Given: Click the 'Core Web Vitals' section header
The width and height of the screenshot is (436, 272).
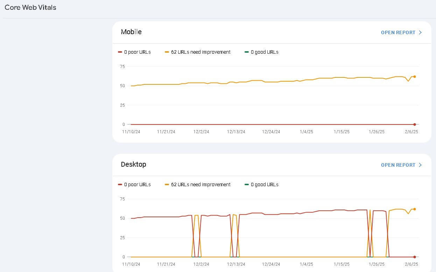Looking at the screenshot, I should coord(30,7).
